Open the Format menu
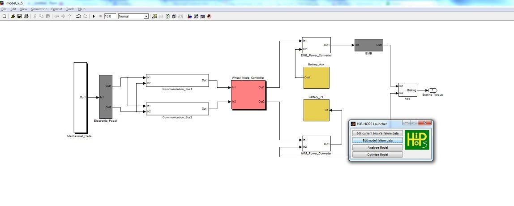Viewport: 514px width, 206px height. [57, 9]
